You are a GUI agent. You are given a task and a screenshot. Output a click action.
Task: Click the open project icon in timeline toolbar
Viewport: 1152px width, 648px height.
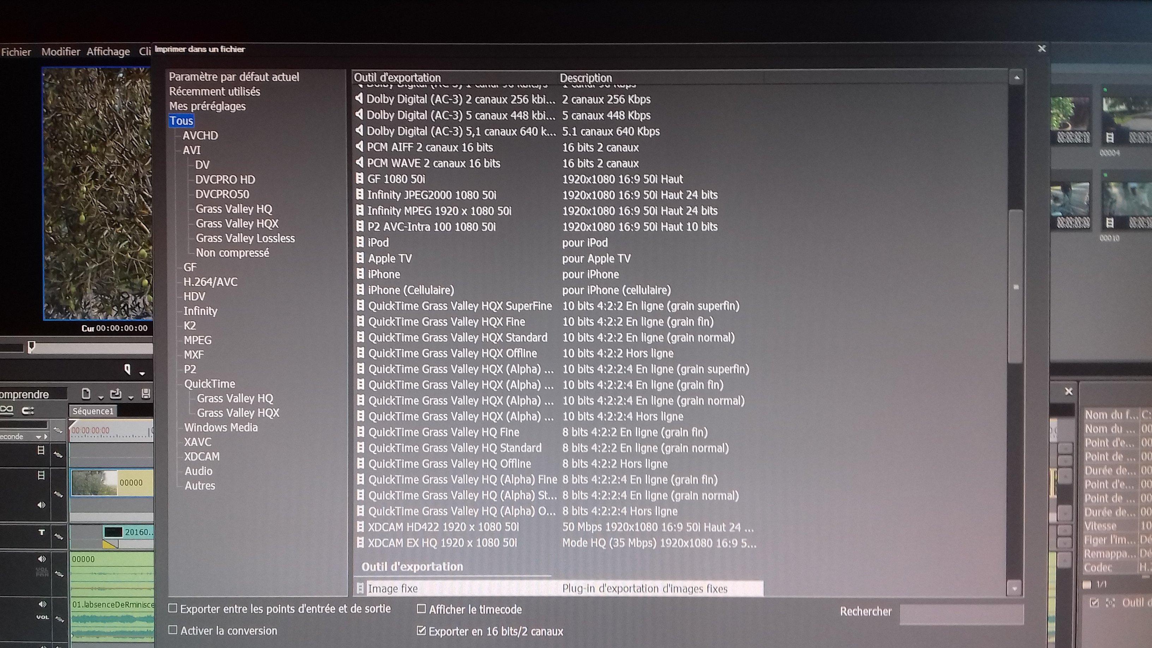coord(115,394)
